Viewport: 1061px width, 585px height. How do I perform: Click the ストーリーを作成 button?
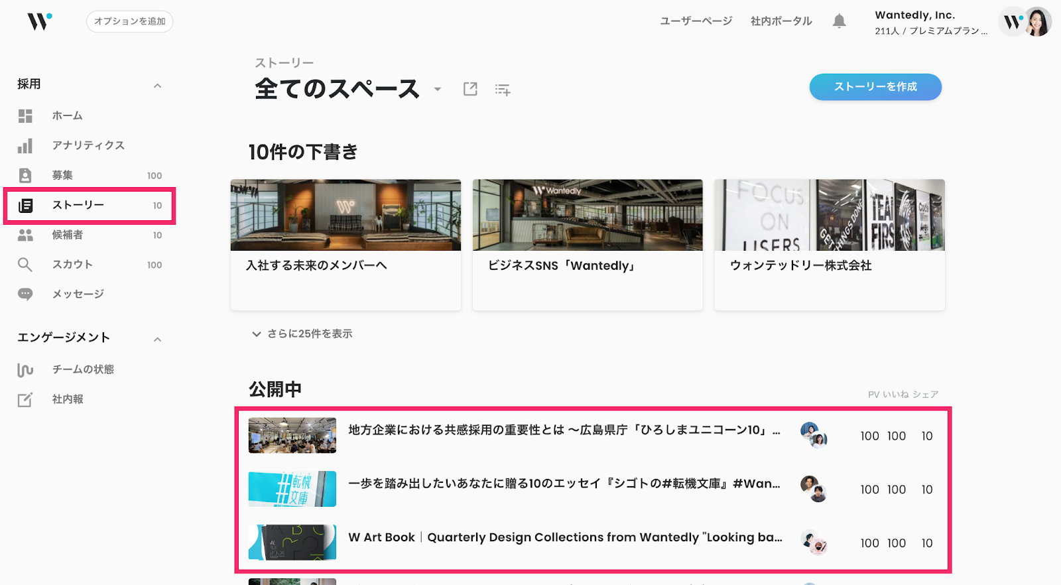click(875, 87)
